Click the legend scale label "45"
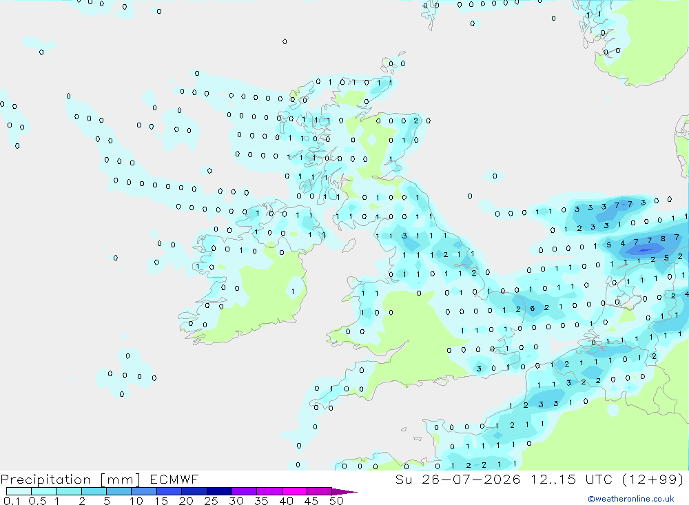The image size is (689, 505). [x=311, y=501]
